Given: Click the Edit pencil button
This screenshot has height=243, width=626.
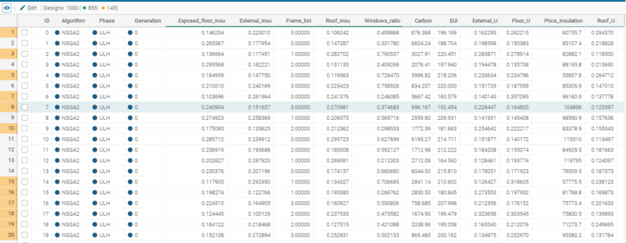Looking at the screenshot, I should point(28,8).
